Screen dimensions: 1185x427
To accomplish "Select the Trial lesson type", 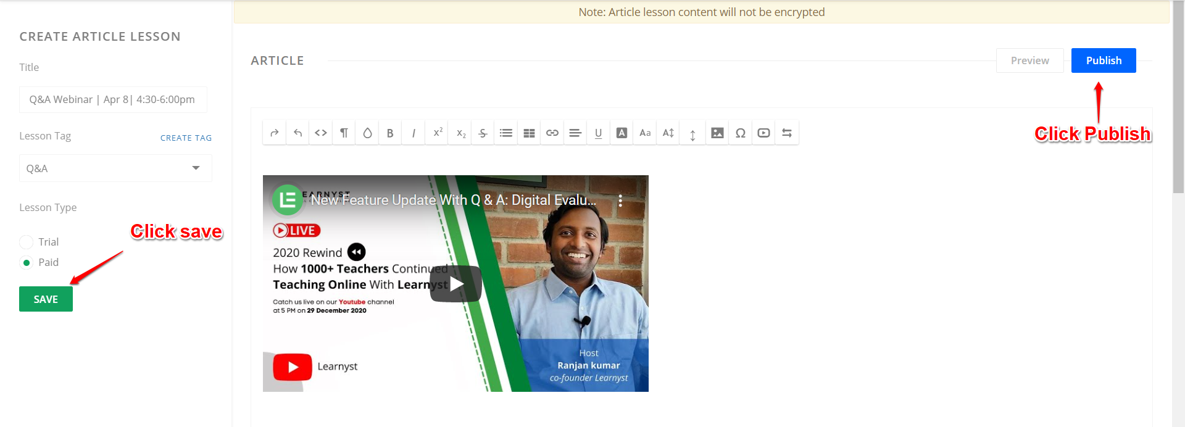I will (27, 242).
